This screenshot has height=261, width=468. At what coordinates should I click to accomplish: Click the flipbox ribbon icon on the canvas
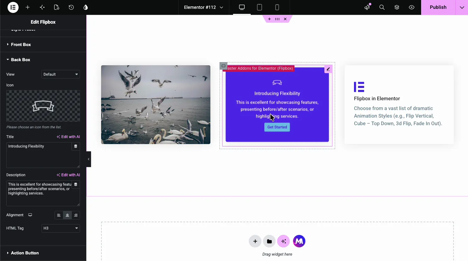[277, 83]
